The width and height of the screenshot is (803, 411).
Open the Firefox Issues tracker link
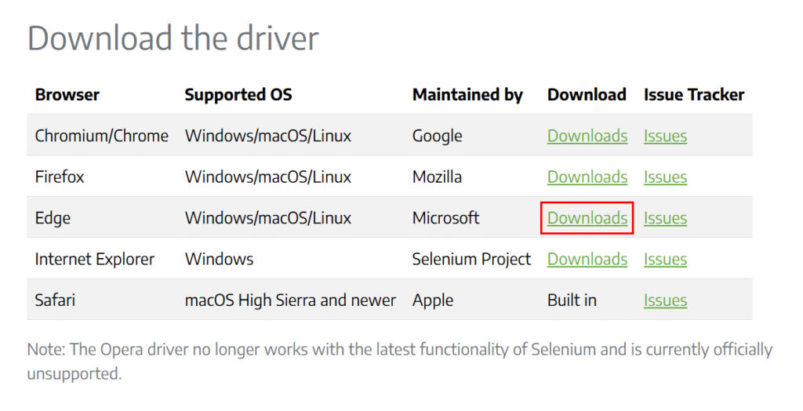pos(665,176)
